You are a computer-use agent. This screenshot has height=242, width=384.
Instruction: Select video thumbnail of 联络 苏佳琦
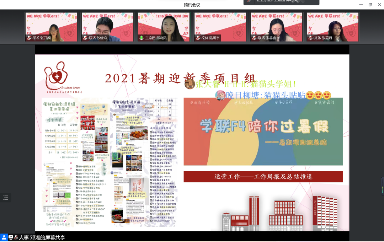[x=107, y=27]
